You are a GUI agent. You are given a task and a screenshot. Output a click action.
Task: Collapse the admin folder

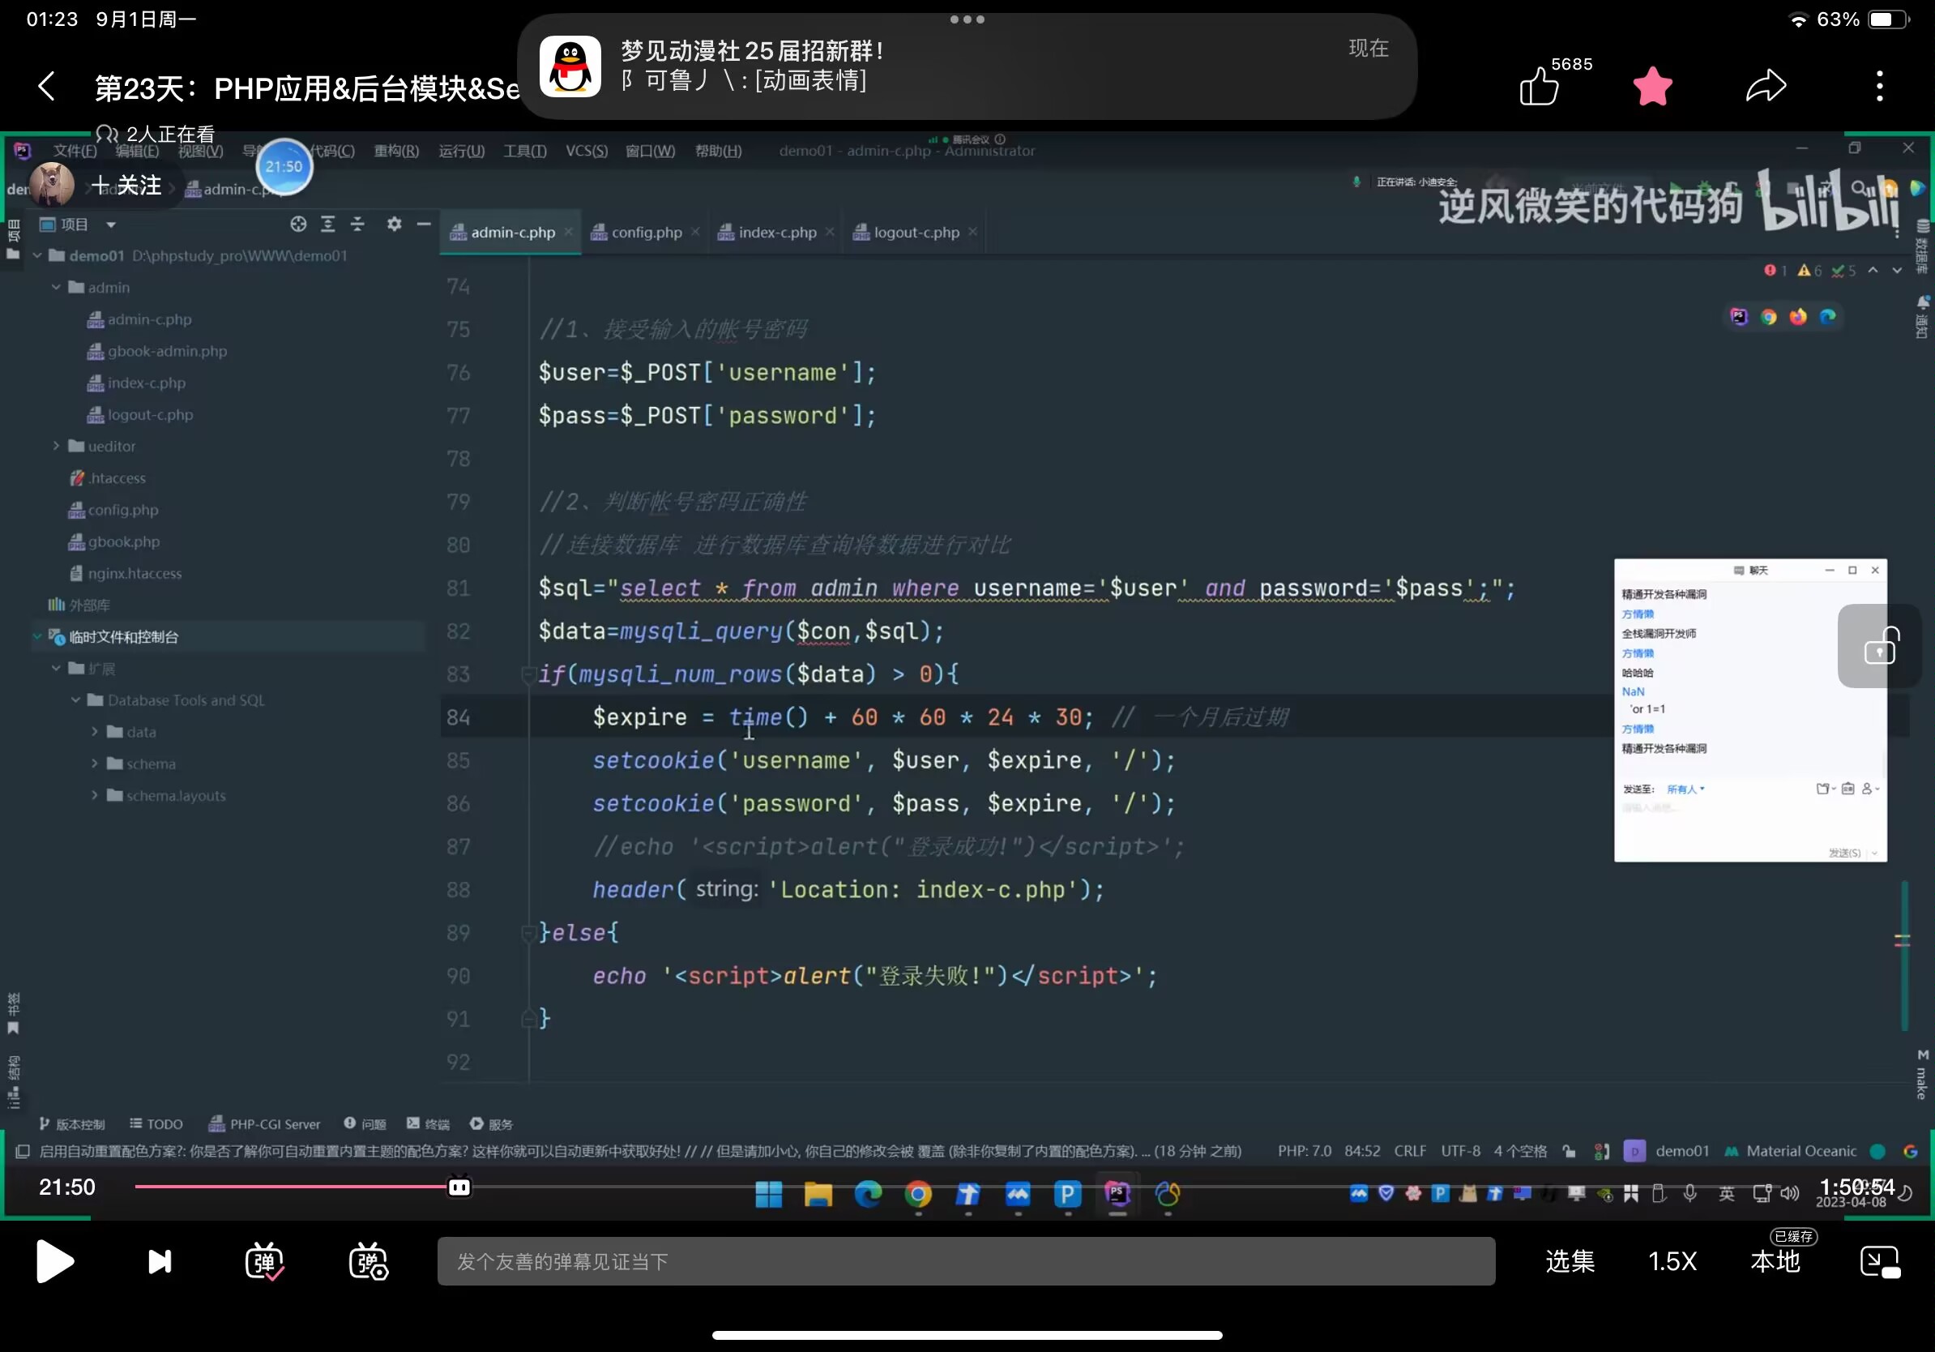(x=56, y=288)
